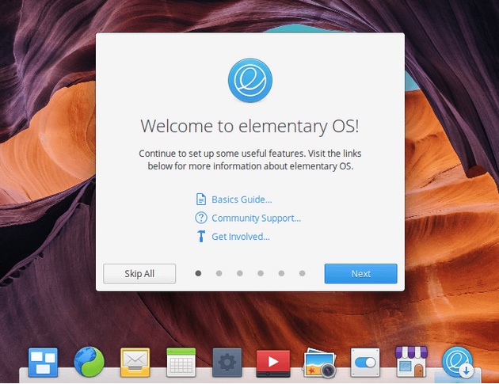Click the Next button
Screen dimensions: 499x384
[x=361, y=274]
